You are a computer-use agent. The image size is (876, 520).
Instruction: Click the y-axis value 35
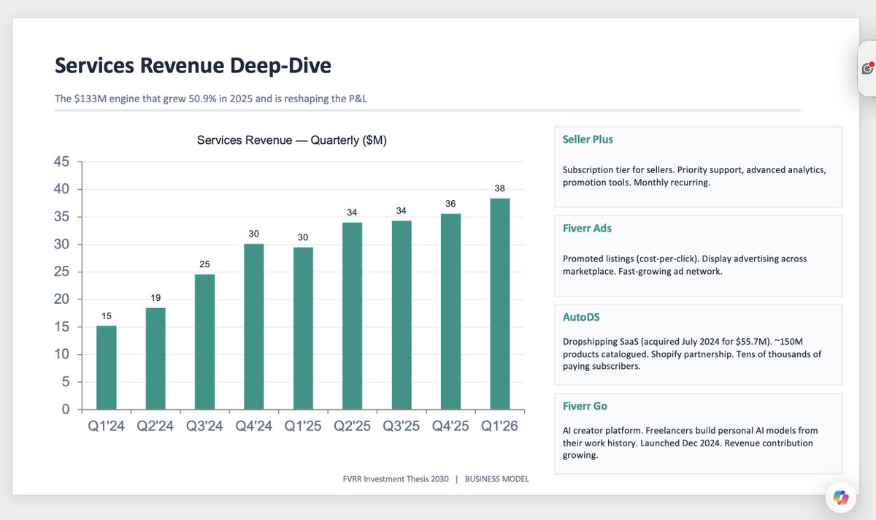tap(62, 217)
